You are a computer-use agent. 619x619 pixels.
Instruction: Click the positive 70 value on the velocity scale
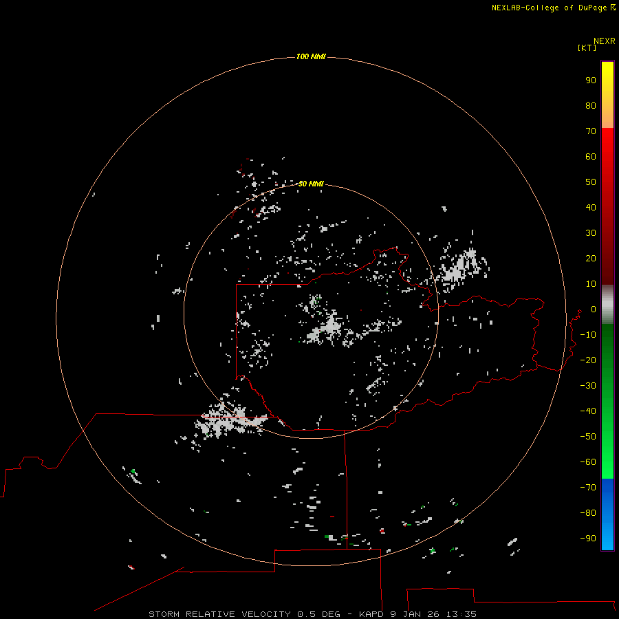[x=591, y=131]
